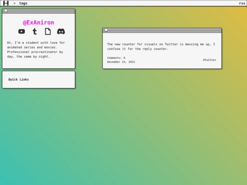Click the 'December 23, 2022' date

(121, 62)
